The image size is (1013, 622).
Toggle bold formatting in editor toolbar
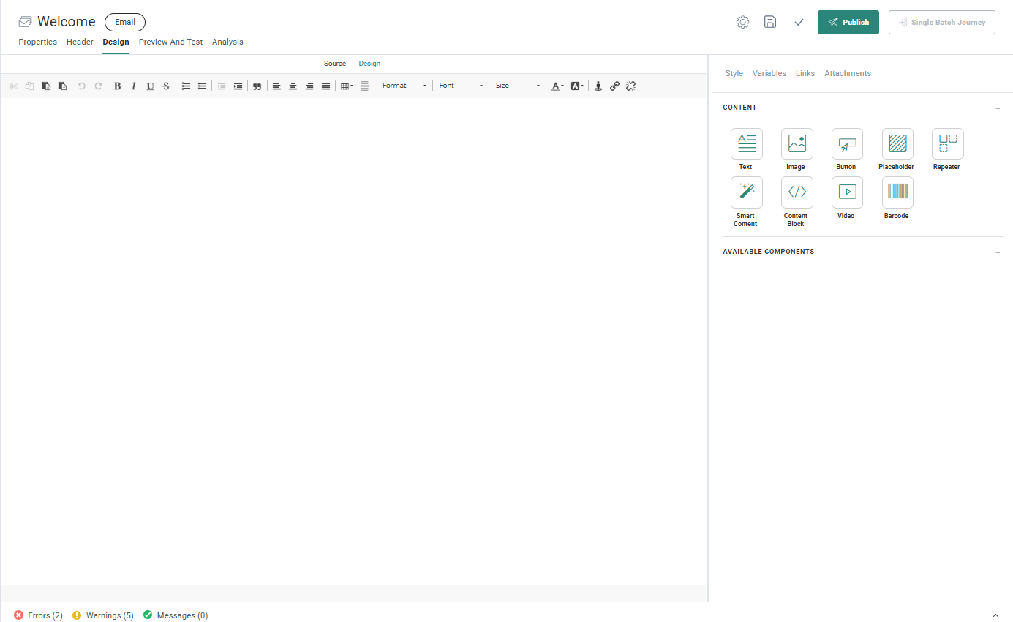117,86
